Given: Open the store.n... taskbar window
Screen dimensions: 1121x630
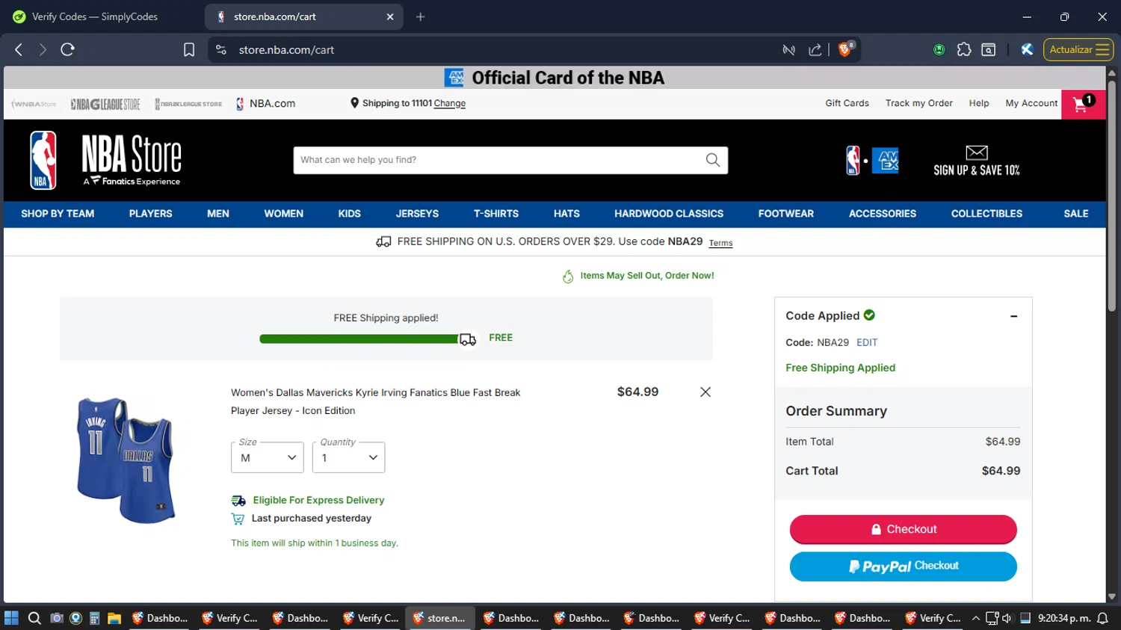Looking at the screenshot, I should coord(440,618).
